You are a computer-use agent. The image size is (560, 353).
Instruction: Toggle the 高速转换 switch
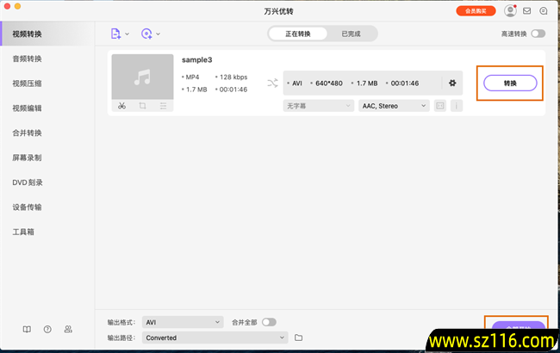coord(538,34)
